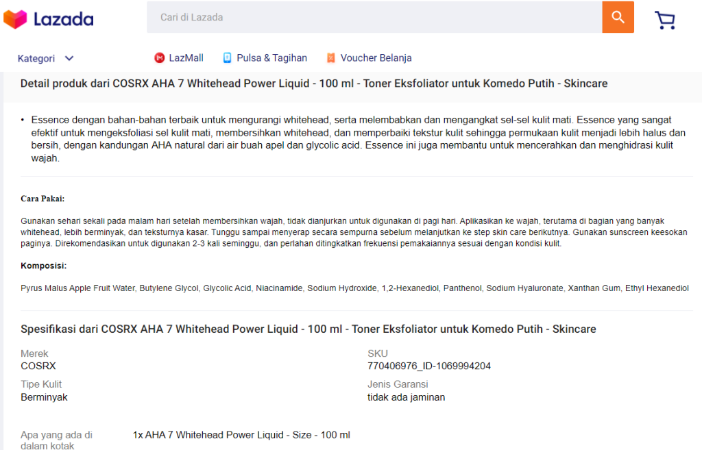Click the SKU label
Viewport: 702px width, 450px height.
click(378, 353)
